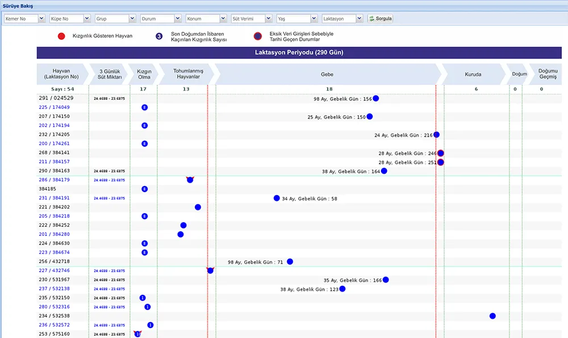The height and width of the screenshot is (338, 568).
Task: Select the Kuruda stage header
Action: (473, 74)
